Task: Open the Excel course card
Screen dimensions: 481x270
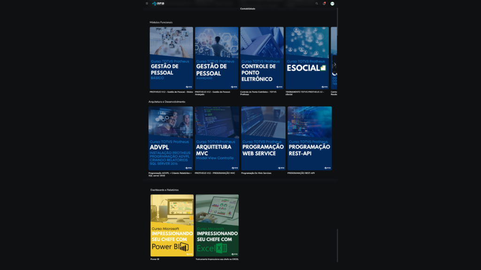Action: 217,225
